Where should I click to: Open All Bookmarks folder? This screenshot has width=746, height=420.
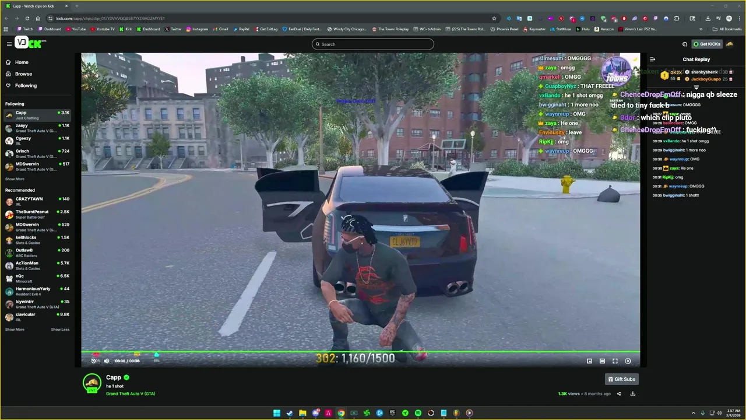tap(727, 29)
